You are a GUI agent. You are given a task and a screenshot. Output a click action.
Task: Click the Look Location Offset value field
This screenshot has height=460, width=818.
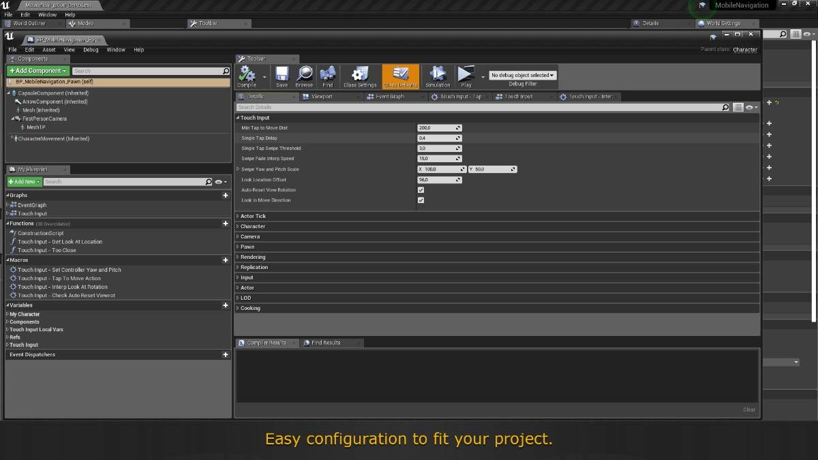440,180
